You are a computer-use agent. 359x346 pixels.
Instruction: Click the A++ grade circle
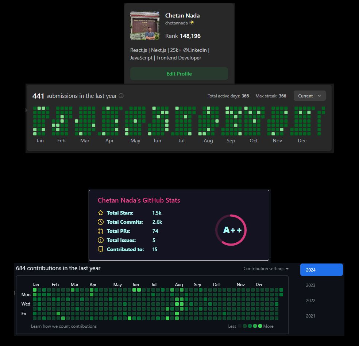tap(231, 230)
